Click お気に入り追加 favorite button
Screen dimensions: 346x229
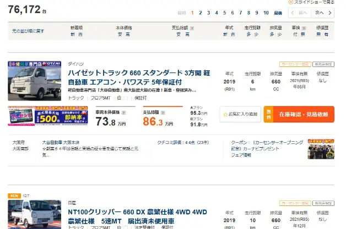click(240, 114)
